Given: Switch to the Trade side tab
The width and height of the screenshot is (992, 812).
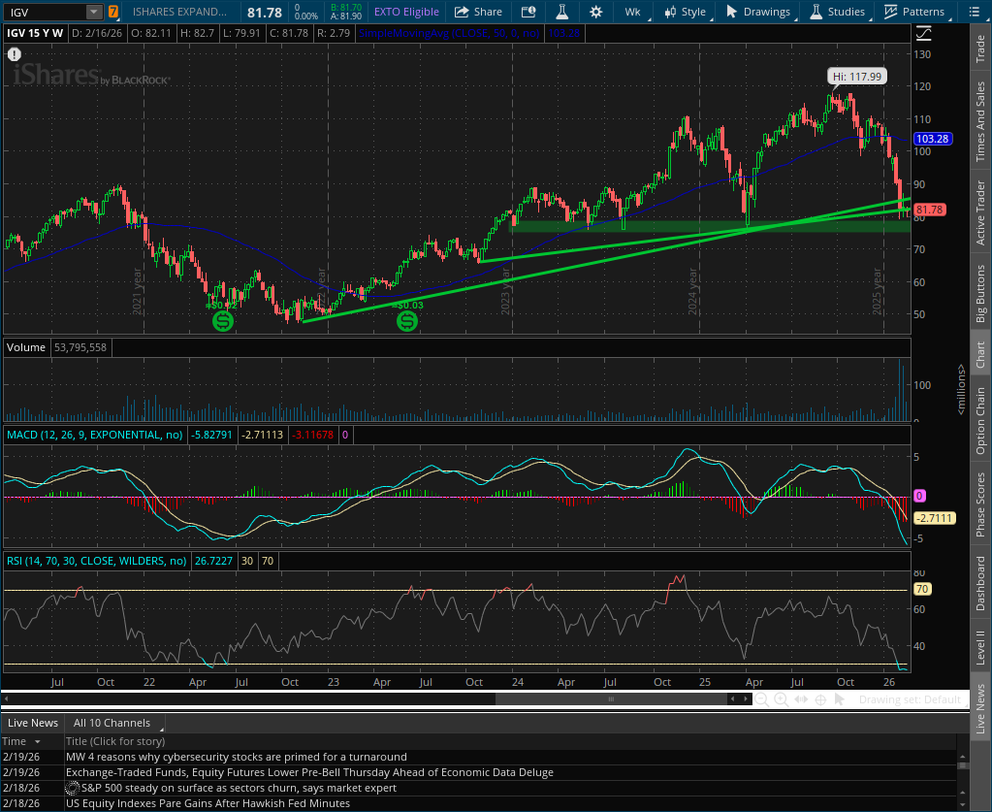Looking at the screenshot, I should pyautogui.click(x=980, y=49).
